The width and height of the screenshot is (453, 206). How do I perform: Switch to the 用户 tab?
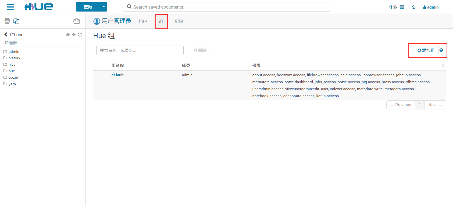(143, 21)
